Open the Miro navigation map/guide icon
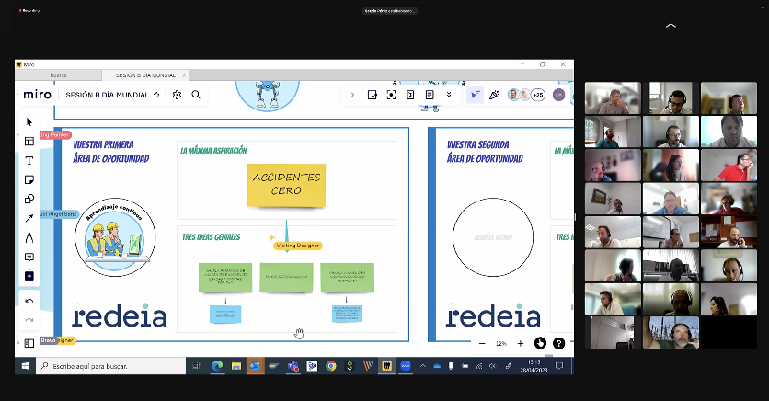The image size is (769, 401). 540,343
